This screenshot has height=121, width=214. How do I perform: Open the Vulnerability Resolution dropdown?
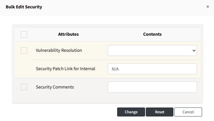pyautogui.click(x=152, y=51)
